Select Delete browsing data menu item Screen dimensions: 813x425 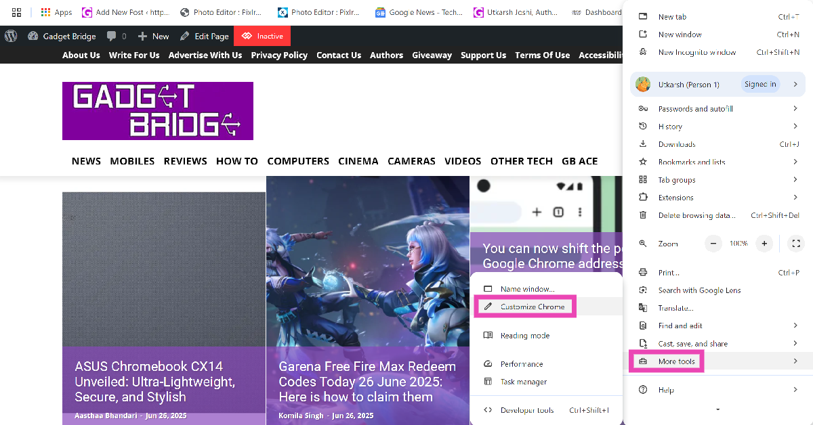tap(718, 215)
